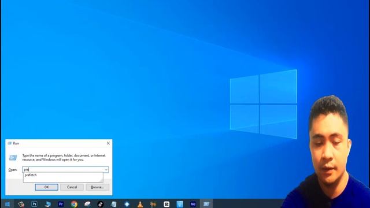The image size is (370, 208).
Task: Select the 'prefetch' autocomplete suggestion
Action: [x=63, y=175]
